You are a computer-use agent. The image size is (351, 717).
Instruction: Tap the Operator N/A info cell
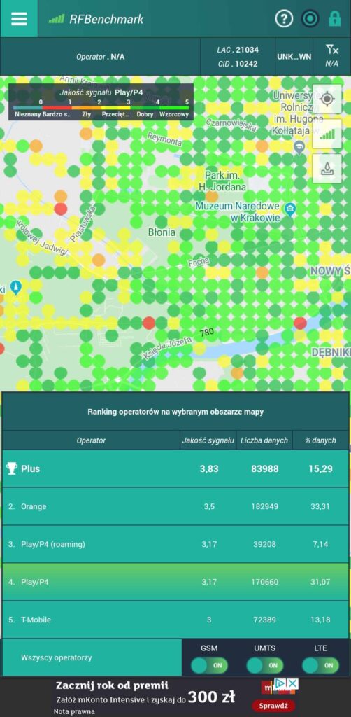[100, 57]
